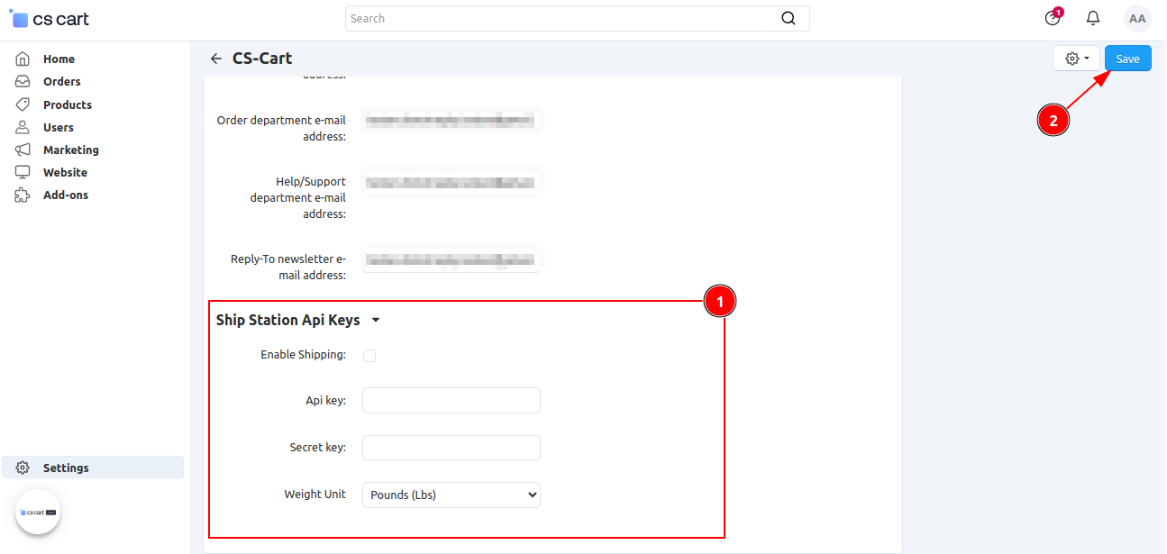The width and height of the screenshot is (1167, 554).
Task: Open the Website menu item
Action: 65,172
